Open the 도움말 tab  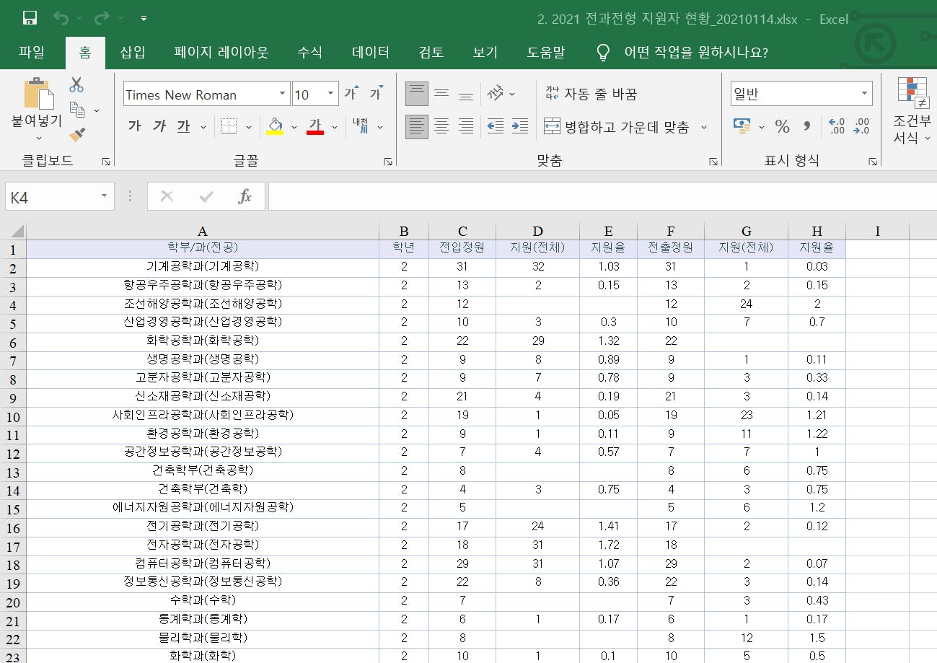(546, 52)
